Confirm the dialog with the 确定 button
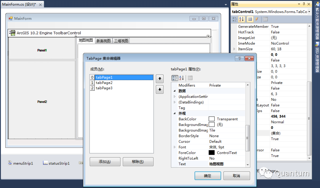Screen dimensions: 320x188 click(207, 176)
